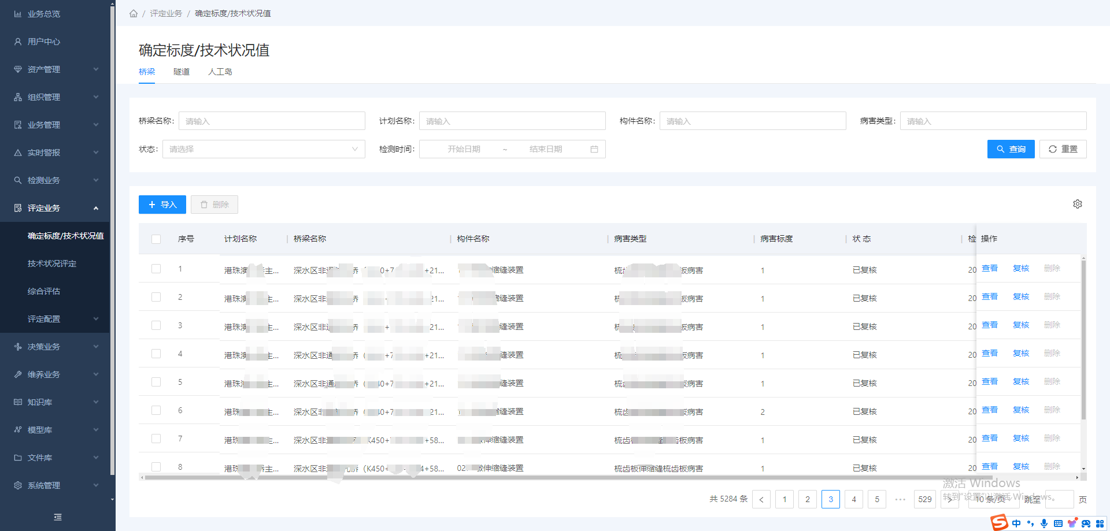Collapse the 评定业务 sidebar menu

click(x=96, y=208)
